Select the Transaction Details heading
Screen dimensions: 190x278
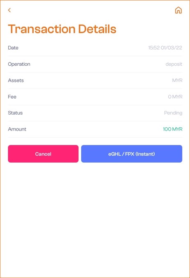coord(62,29)
